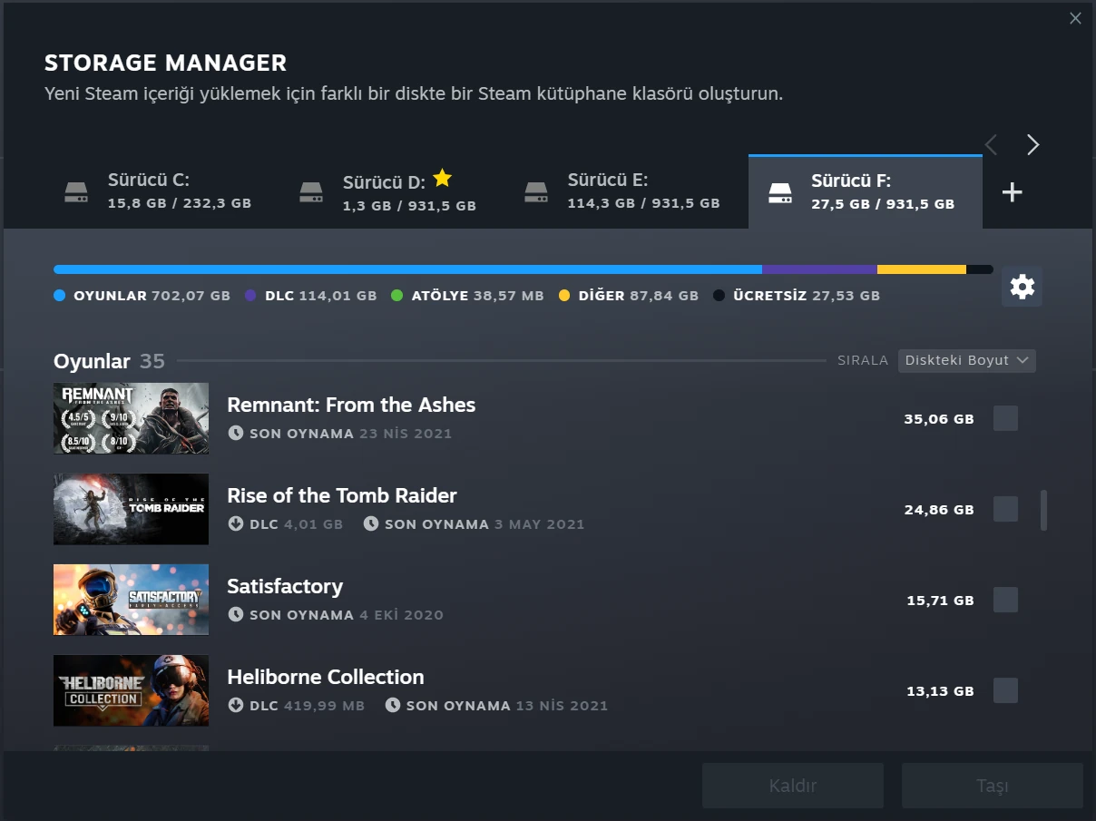Click the Taşı button

click(x=993, y=786)
